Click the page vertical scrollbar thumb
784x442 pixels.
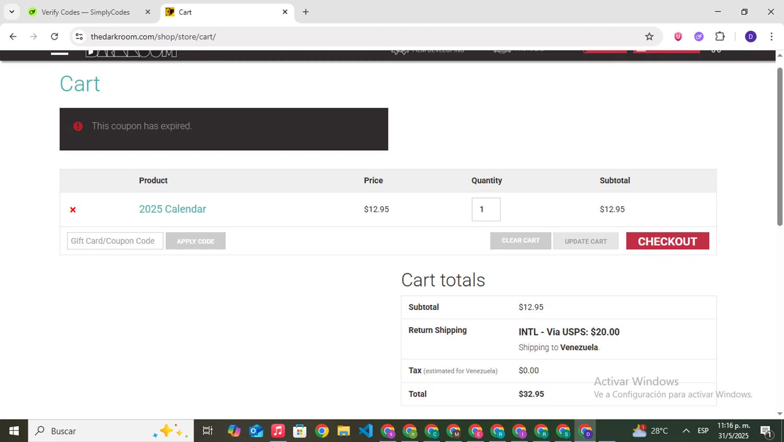(x=780, y=146)
